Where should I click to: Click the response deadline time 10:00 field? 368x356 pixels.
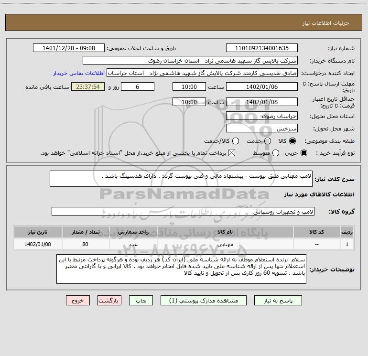[189, 86]
